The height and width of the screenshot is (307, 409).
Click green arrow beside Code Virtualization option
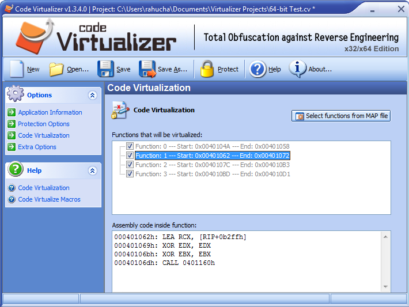[12, 135]
